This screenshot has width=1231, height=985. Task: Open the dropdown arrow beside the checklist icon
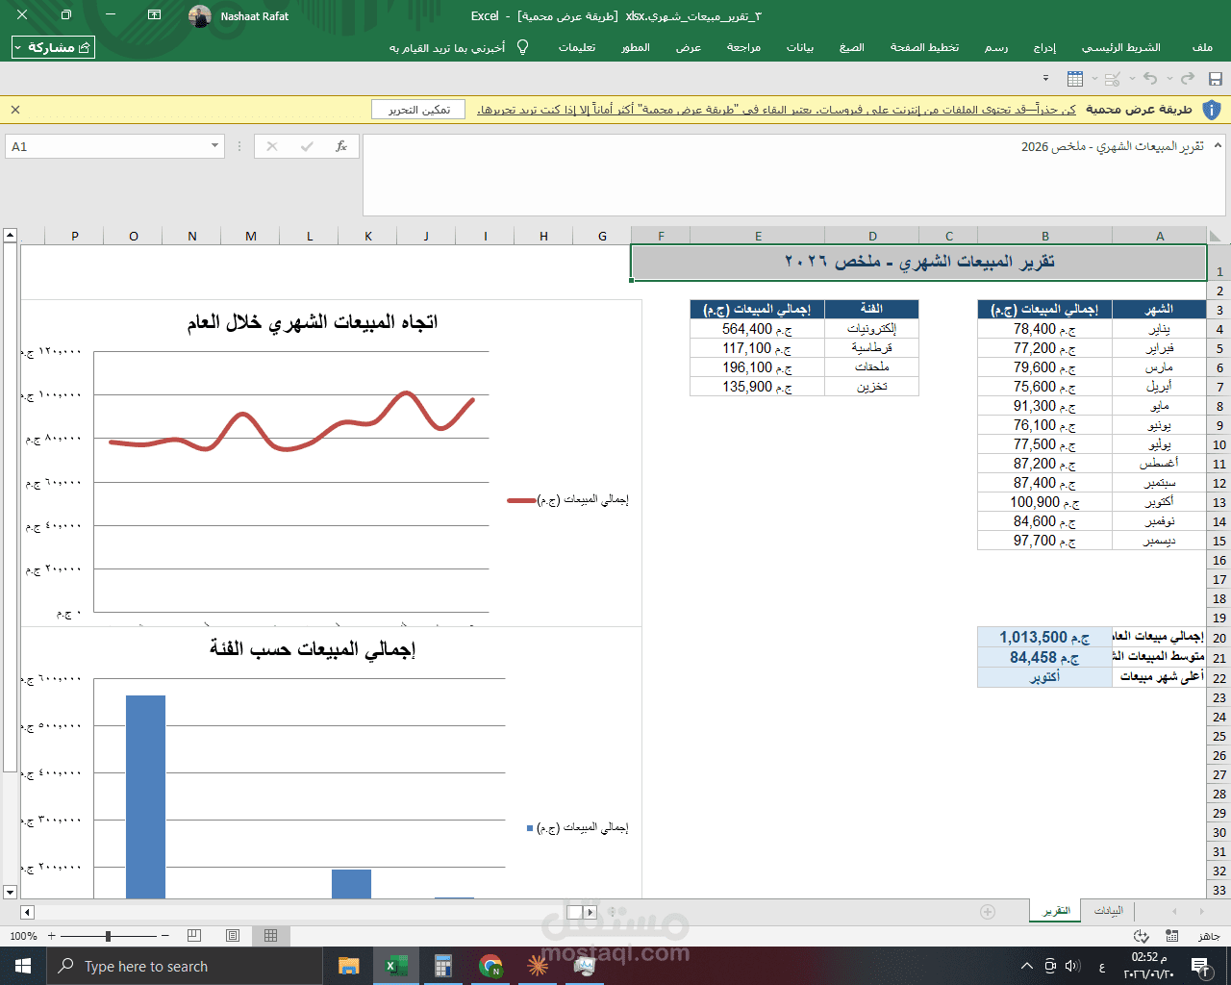pos(1132,79)
